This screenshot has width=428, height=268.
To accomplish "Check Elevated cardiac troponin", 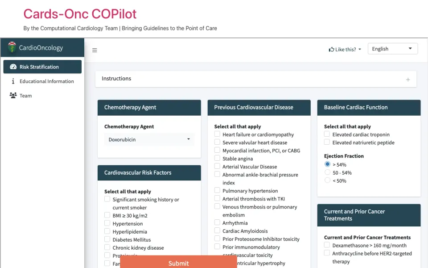I will 327,134.
